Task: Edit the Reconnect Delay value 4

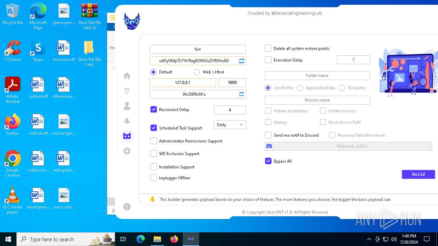Action: pos(230,110)
